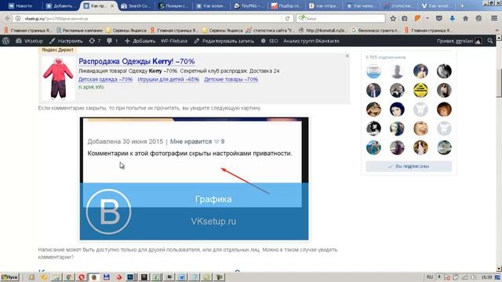Open the 'http://ikometall.ru' bookmark
The height and width of the screenshot is (282, 502).
click(322, 31)
